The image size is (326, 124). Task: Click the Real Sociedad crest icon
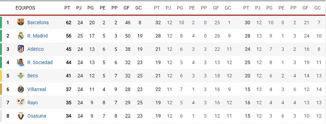pos(21,62)
